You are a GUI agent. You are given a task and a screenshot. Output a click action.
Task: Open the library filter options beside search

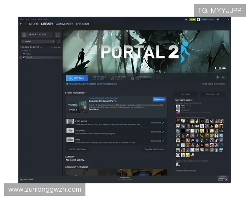coord(59,42)
